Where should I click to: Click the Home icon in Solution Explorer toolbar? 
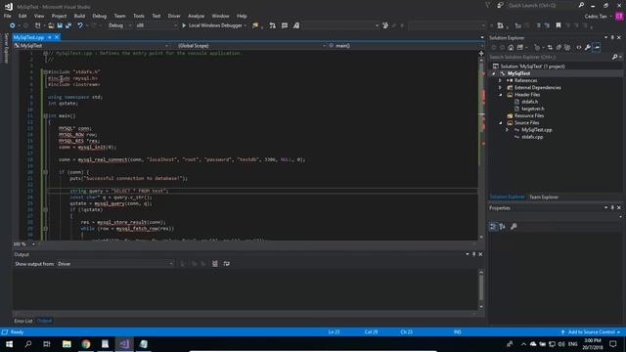pos(511,48)
